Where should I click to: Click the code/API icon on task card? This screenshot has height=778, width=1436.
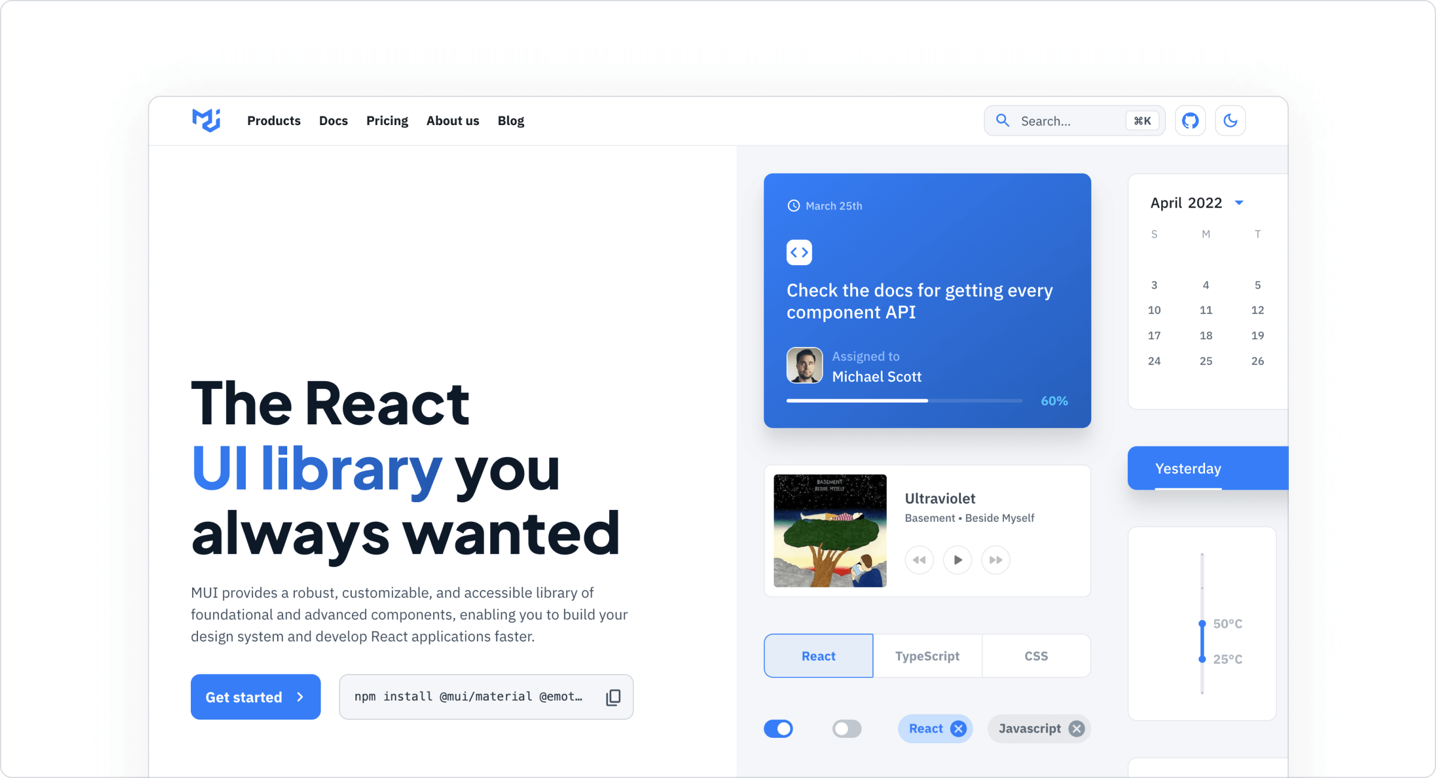pyautogui.click(x=801, y=252)
